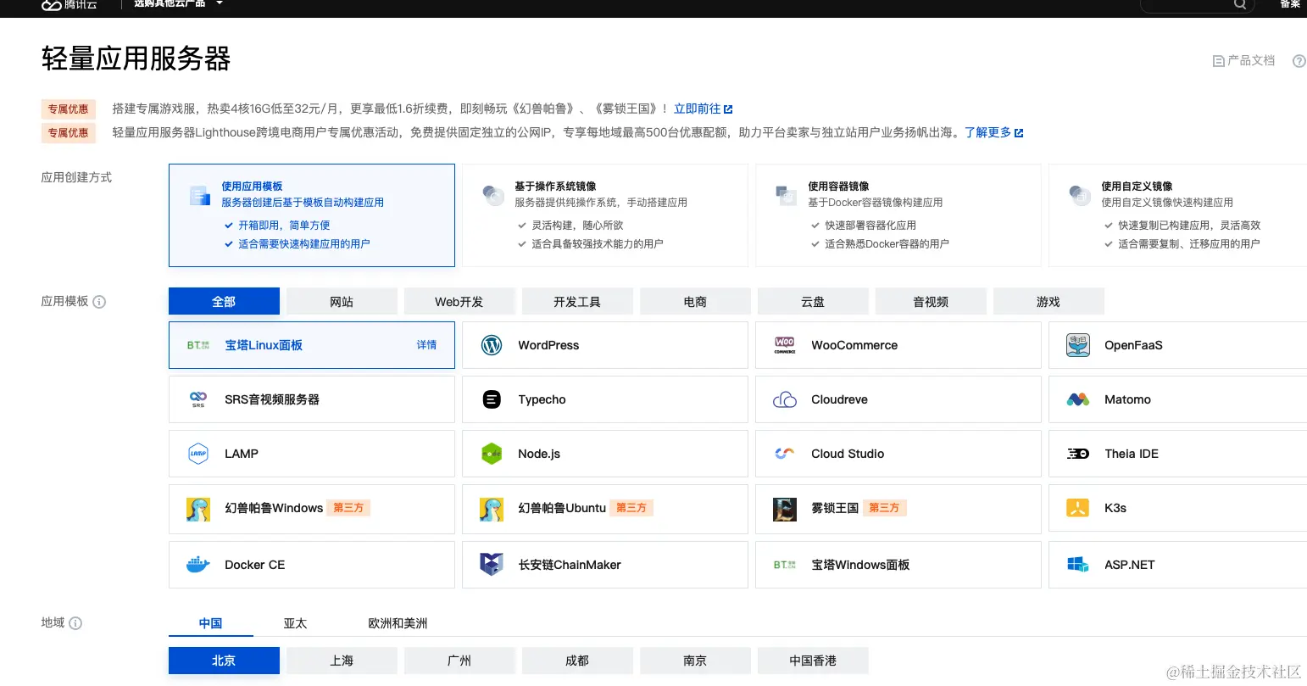Screen dimensions: 1307x686
Task: Filter templates by 音视频
Action: click(931, 302)
